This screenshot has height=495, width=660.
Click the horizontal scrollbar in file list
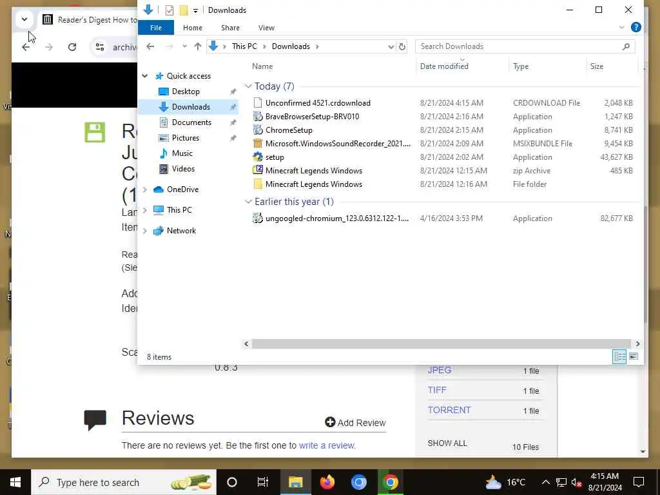tap(441, 344)
